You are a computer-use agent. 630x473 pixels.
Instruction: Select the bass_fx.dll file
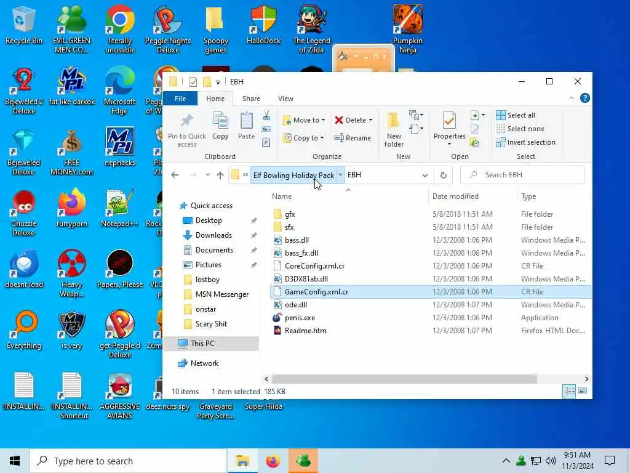tap(301, 253)
